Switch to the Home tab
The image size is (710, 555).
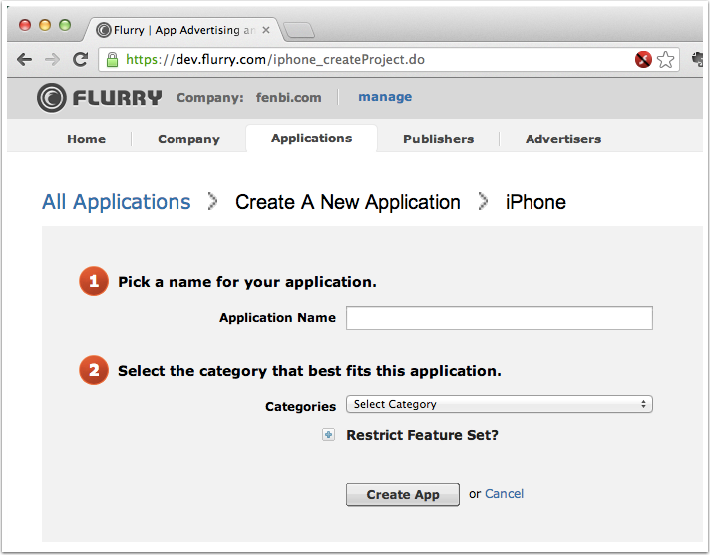86,139
